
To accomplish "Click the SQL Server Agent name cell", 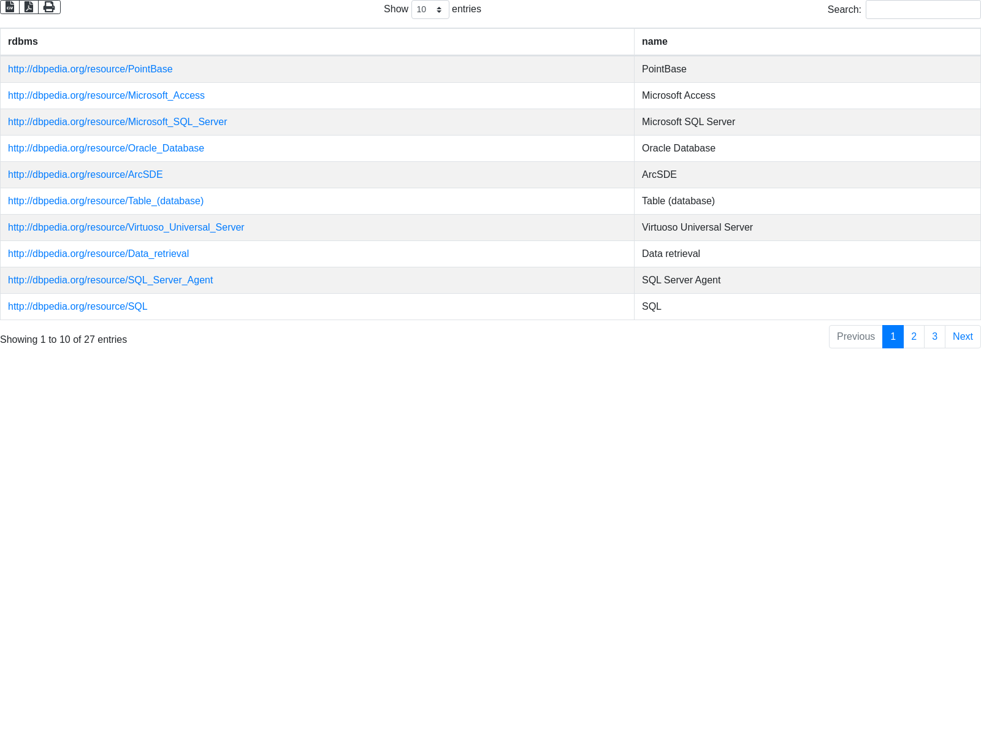I will 807,280.
